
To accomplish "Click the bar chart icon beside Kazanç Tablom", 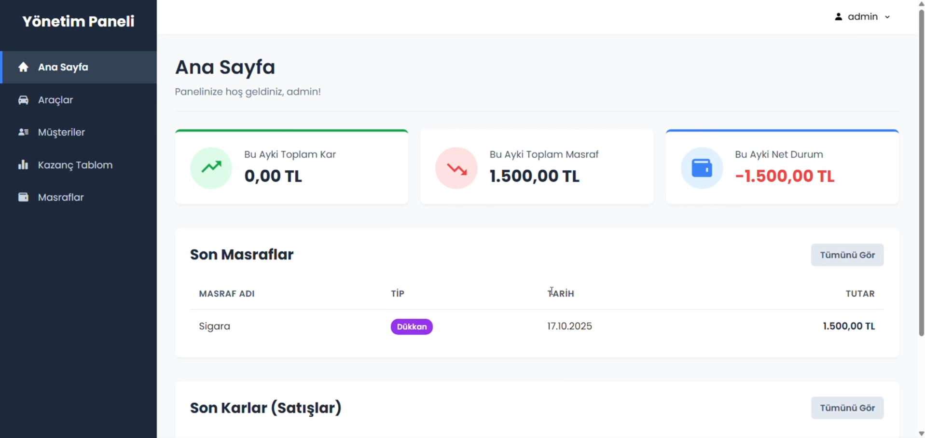I will click(23, 165).
